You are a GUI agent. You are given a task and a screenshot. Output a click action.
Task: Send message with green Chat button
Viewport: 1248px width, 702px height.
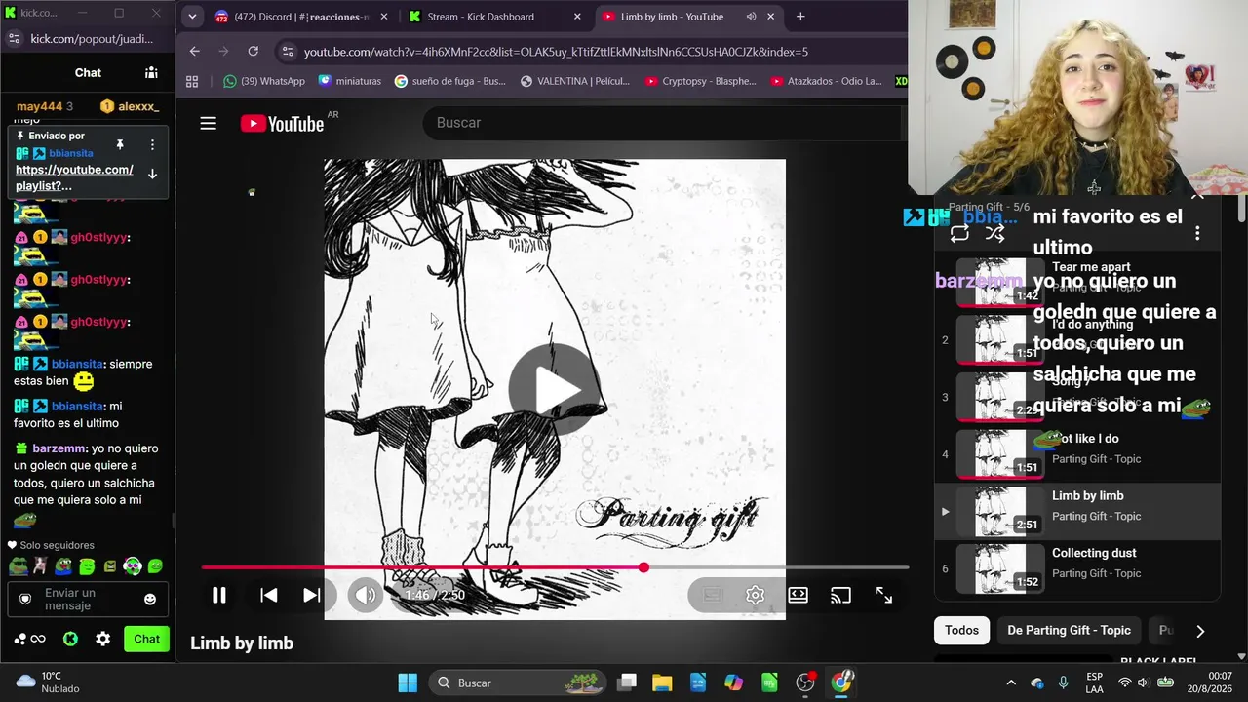[146, 640]
